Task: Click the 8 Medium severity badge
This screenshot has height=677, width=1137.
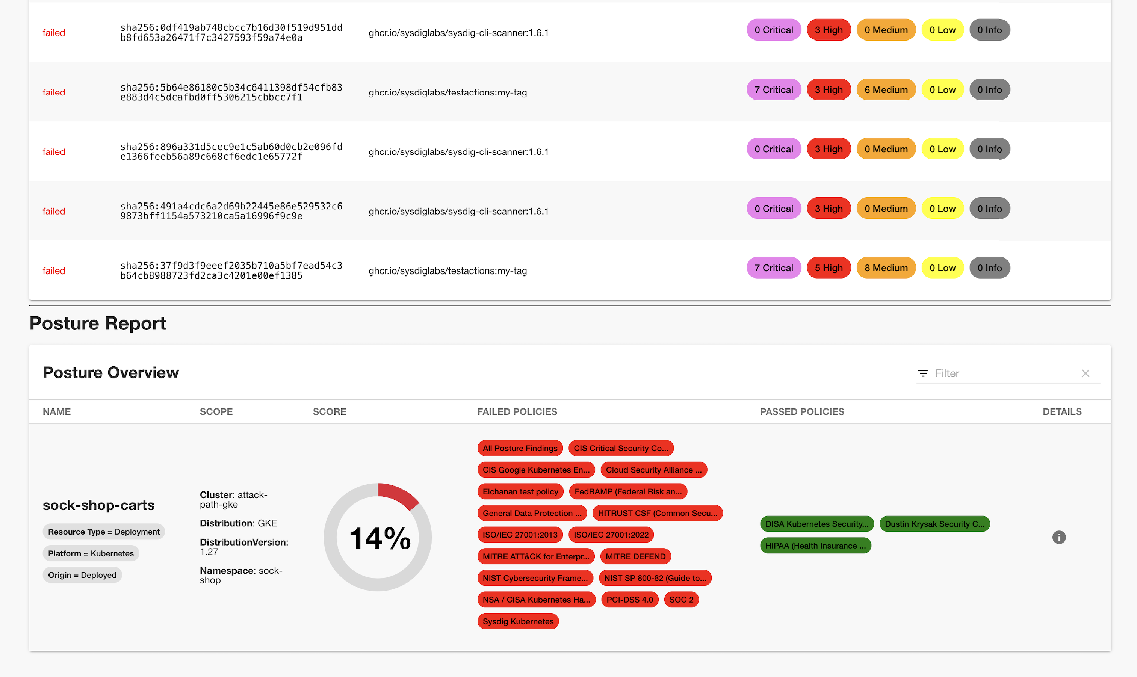Action: (886, 268)
